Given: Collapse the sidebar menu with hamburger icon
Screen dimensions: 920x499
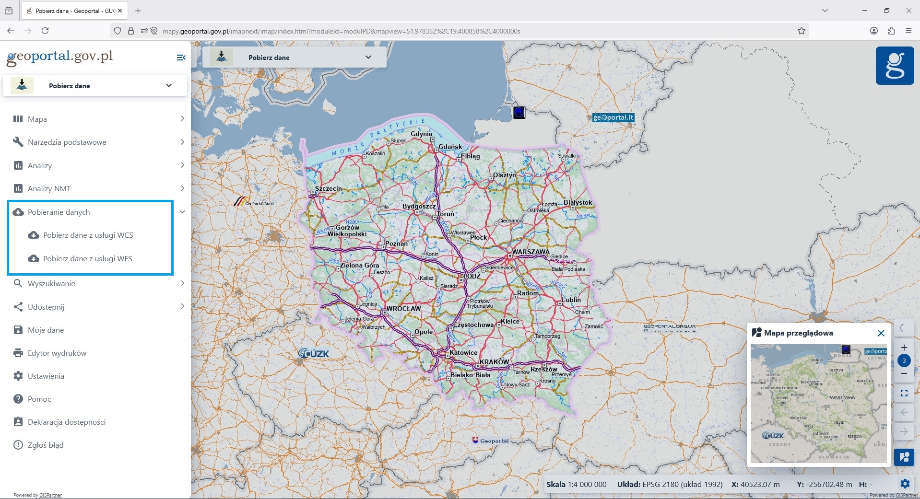Looking at the screenshot, I should pyautogui.click(x=181, y=58).
